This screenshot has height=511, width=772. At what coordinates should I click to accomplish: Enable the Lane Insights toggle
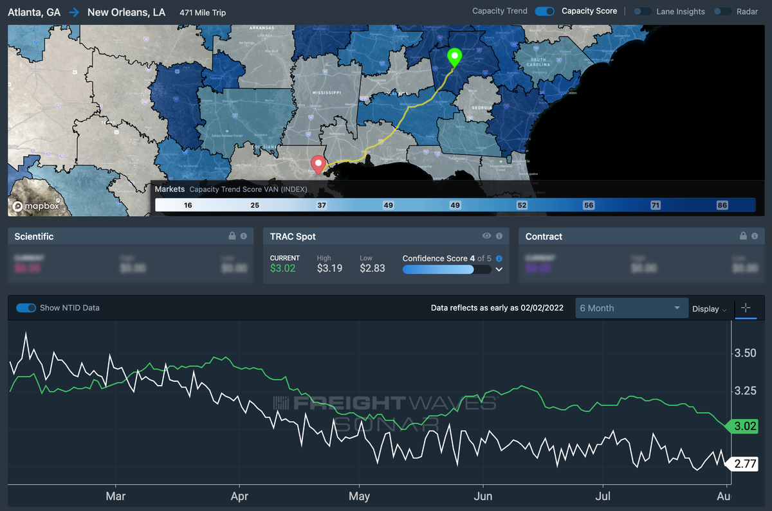[x=642, y=12]
